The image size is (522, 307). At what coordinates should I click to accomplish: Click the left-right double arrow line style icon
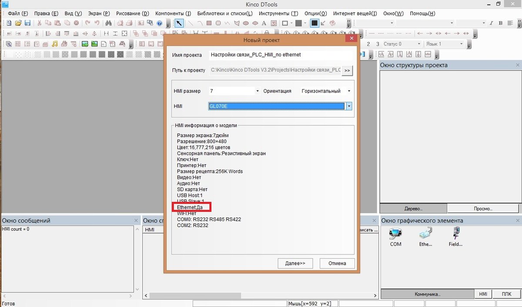(x=438, y=33)
